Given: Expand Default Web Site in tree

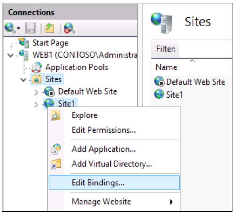Looking at the screenshot, I should click(36, 92).
